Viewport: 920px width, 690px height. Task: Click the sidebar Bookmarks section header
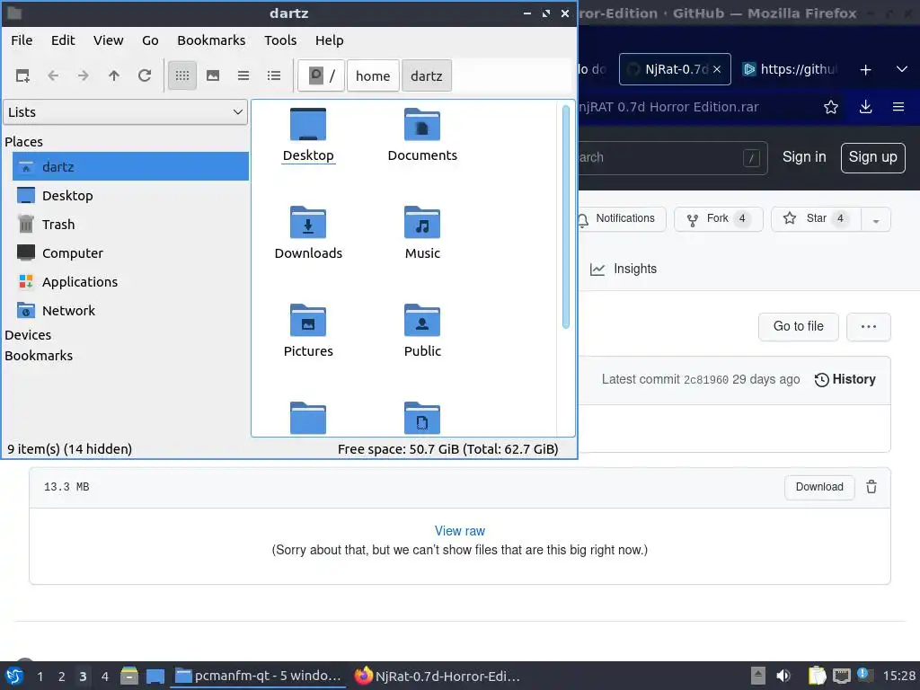39,356
